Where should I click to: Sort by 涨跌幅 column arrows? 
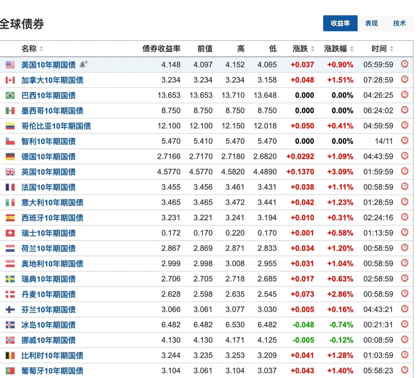352,49
